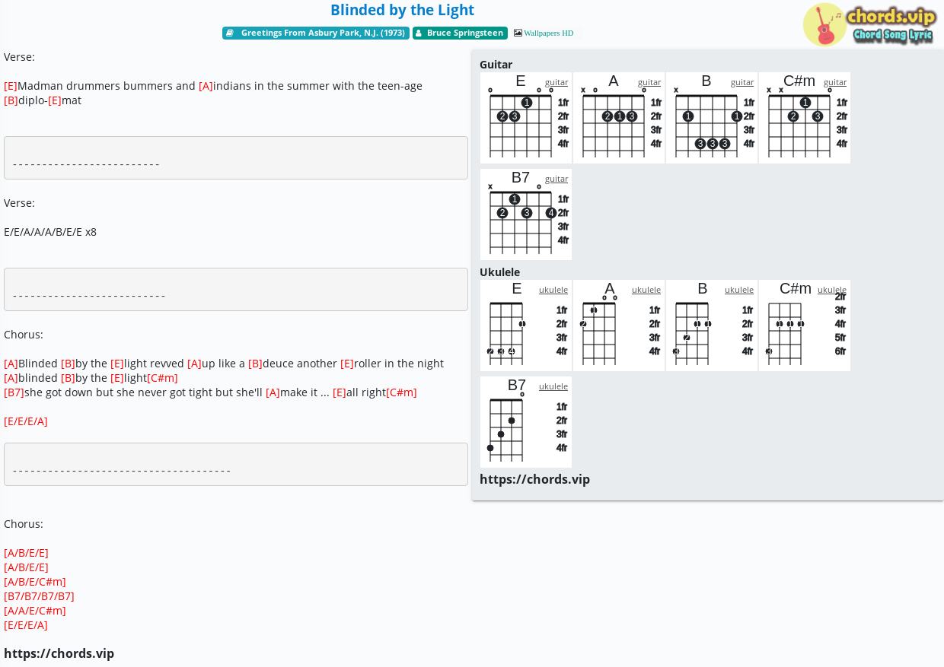
Task: Click https://chords.vip below the ukulele chords
Action: click(534, 479)
